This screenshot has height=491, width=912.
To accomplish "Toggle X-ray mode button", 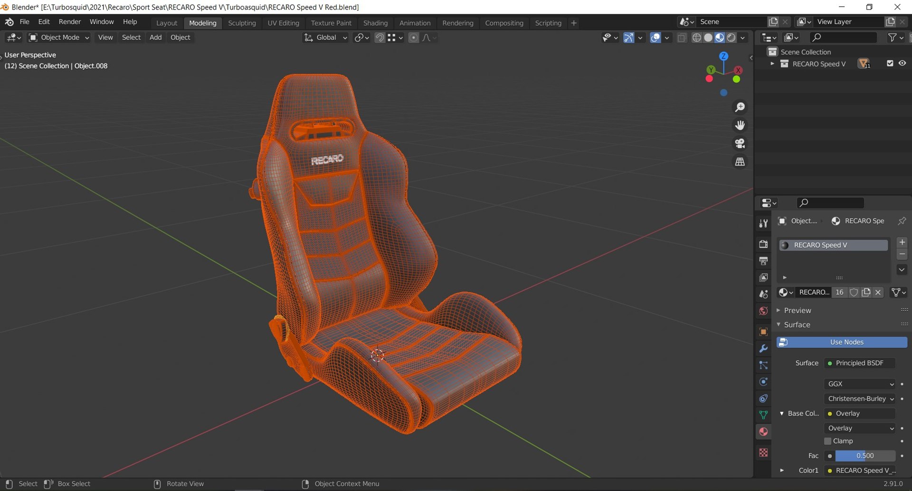I will [682, 37].
